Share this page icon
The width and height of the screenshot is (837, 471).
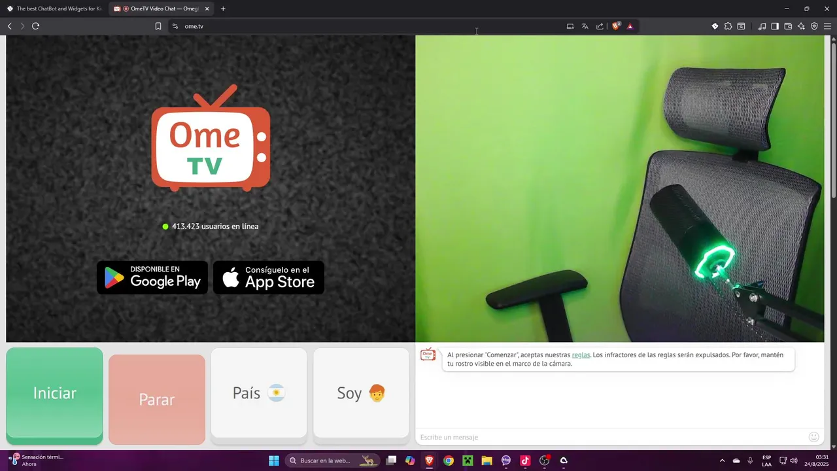coord(600,26)
